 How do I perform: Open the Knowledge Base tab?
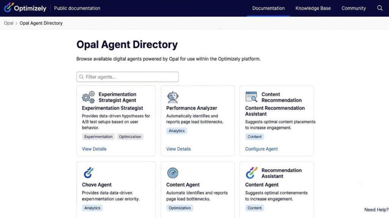click(x=313, y=8)
